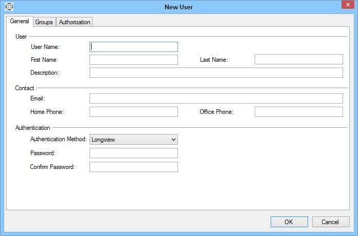
Task: Open the Authorization tab
Action: tap(75, 22)
